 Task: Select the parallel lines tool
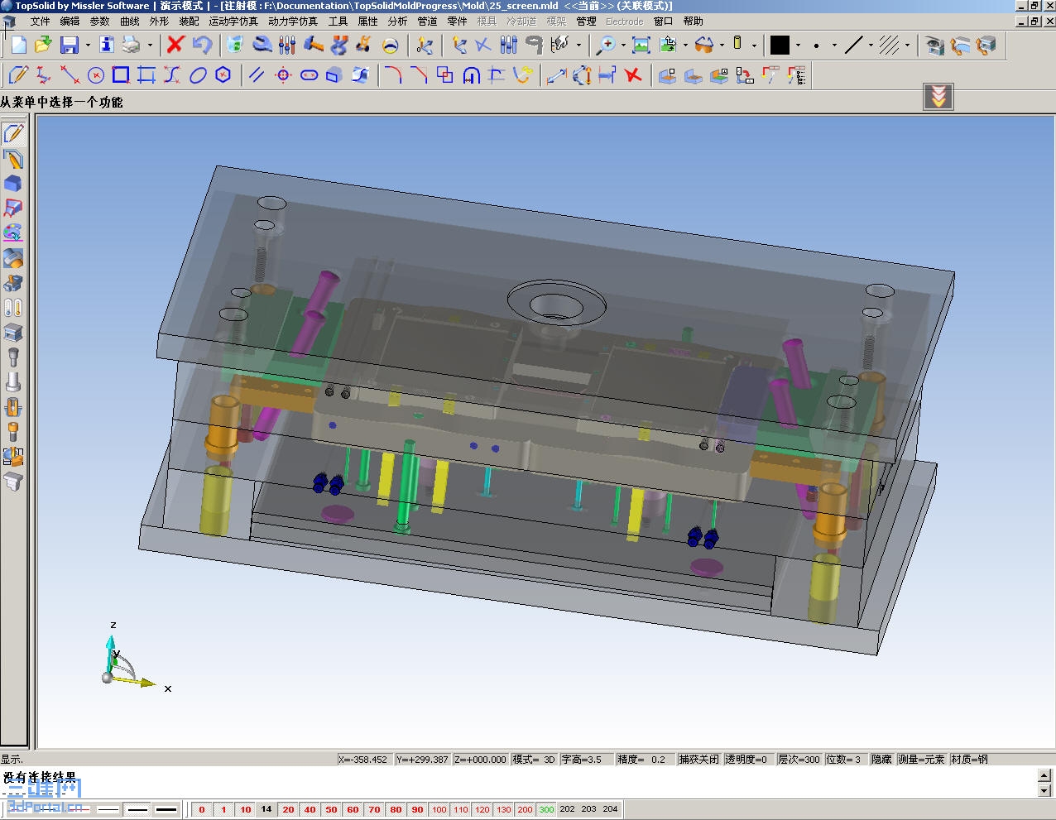257,76
